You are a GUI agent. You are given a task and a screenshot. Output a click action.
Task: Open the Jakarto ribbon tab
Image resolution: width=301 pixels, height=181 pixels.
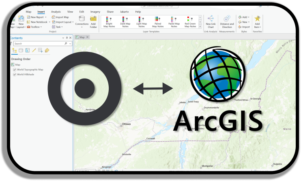coord(124,12)
